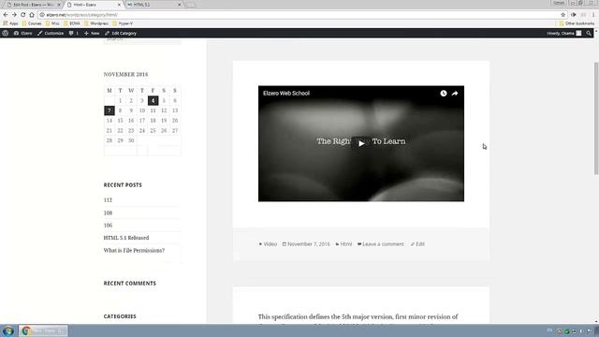The height and width of the screenshot is (337, 599).
Task: Click Edit Category in admin bar
Action: tap(121, 34)
